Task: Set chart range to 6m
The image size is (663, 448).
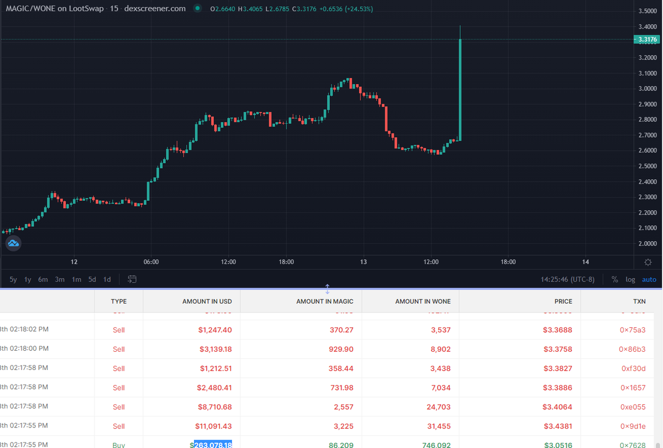Action: (x=43, y=279)
